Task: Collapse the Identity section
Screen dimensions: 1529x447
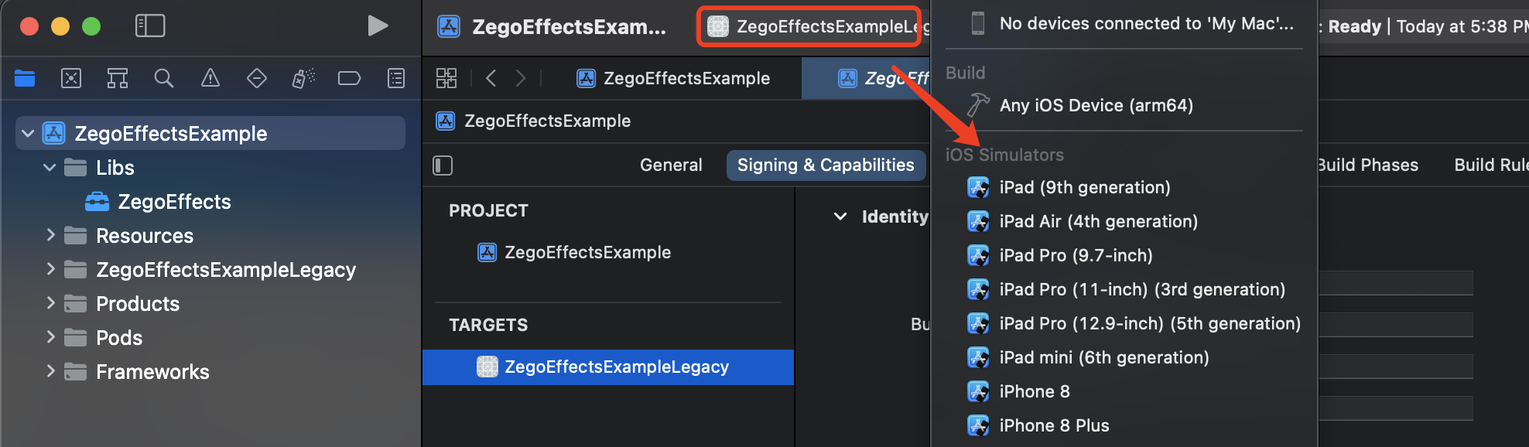Action: click(x=840, y=217)
